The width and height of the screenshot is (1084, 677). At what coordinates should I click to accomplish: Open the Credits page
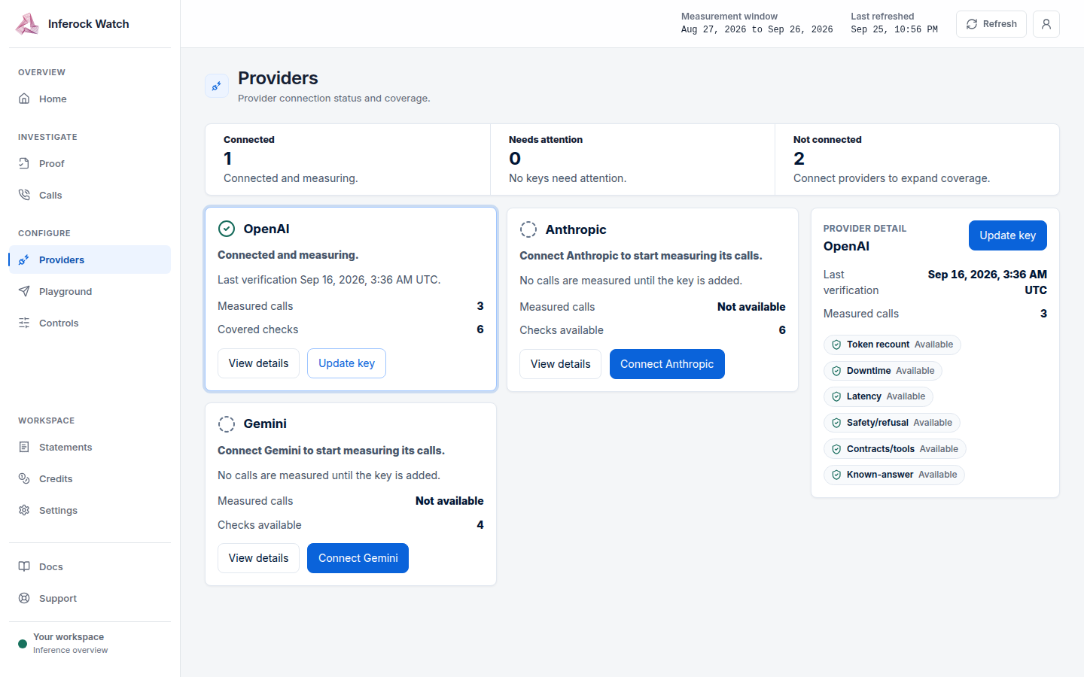pyautogui.click(x=90, y=478)
